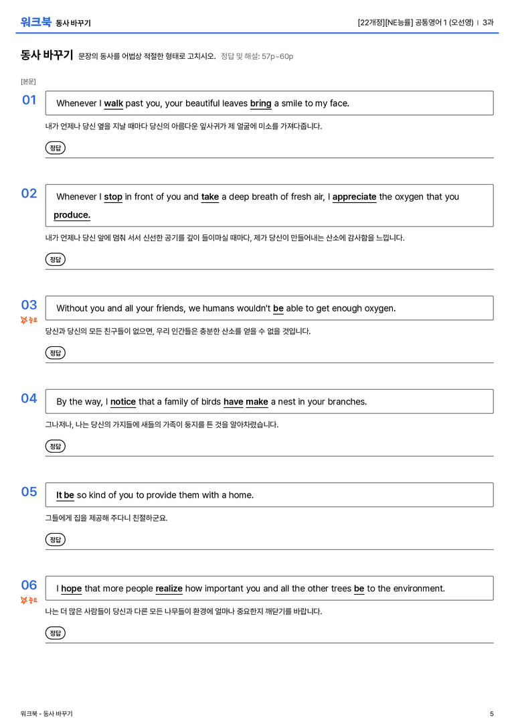
Task: Click the 정답 badge under question 01
Action: coord(55,148)
